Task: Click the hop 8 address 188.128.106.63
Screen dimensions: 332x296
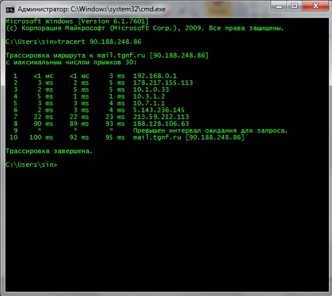Action: pyautogui.click(x=161, y=124)
